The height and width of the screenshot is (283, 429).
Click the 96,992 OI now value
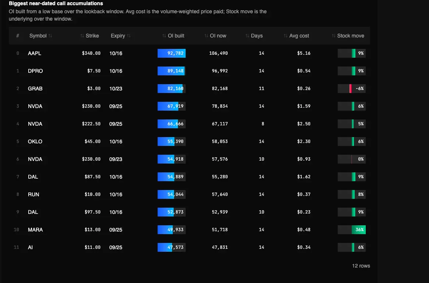point(220,71)
